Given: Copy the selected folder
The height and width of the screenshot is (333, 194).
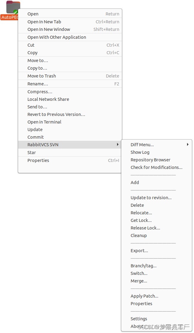Looking at the screenshot, I should click(32, 52).
